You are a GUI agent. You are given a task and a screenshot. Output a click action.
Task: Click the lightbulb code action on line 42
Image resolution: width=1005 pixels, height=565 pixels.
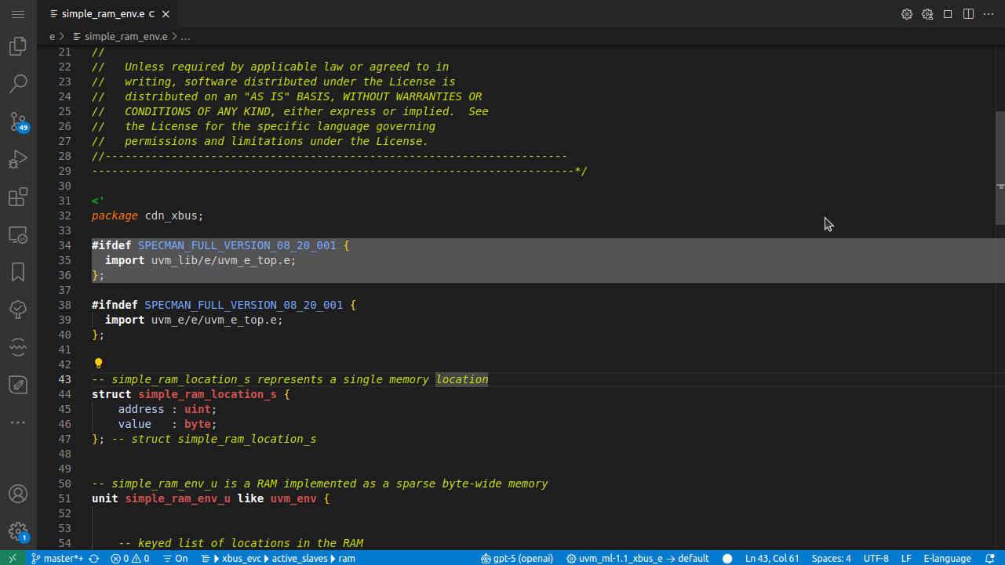pyautogui.click(x=98, y=363)
